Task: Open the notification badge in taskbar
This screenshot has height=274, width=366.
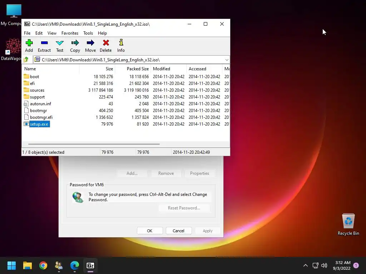Action: (x=356, y=265)
